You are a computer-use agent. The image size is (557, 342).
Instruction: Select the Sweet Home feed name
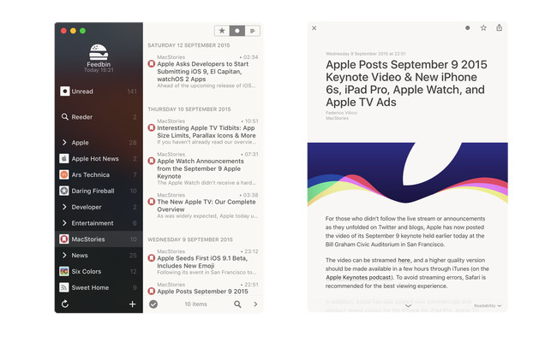90,287
